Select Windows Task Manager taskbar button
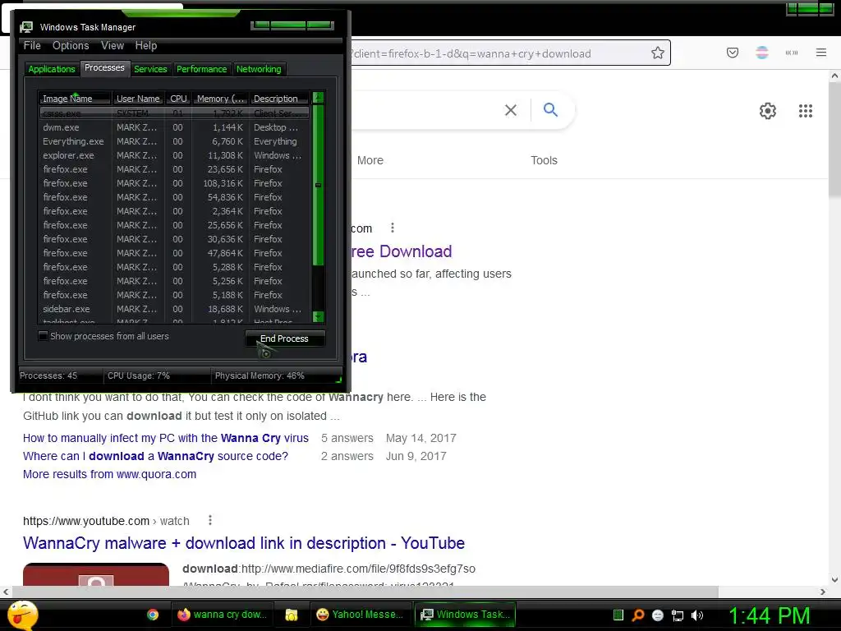This screenshot has width=841, height=631. click(465, 615)
